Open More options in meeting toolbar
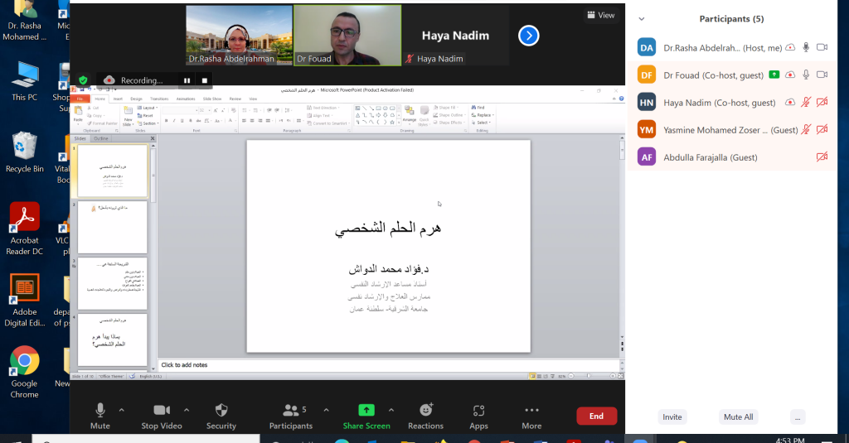Image resolution: width=849 pixels, height=443 pixels. [531, 411]
